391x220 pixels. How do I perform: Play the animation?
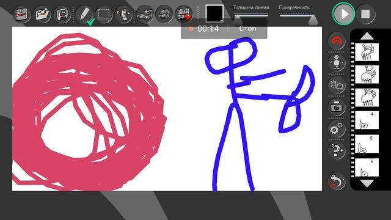[343, 14]
